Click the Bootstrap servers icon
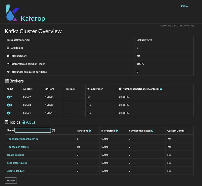202x186 pixels. [x=8, y=40]
